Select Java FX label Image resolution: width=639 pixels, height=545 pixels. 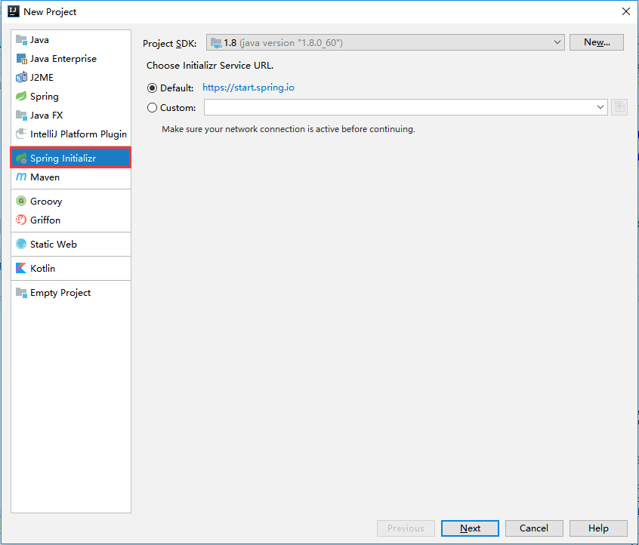click(x=47, y=115)
